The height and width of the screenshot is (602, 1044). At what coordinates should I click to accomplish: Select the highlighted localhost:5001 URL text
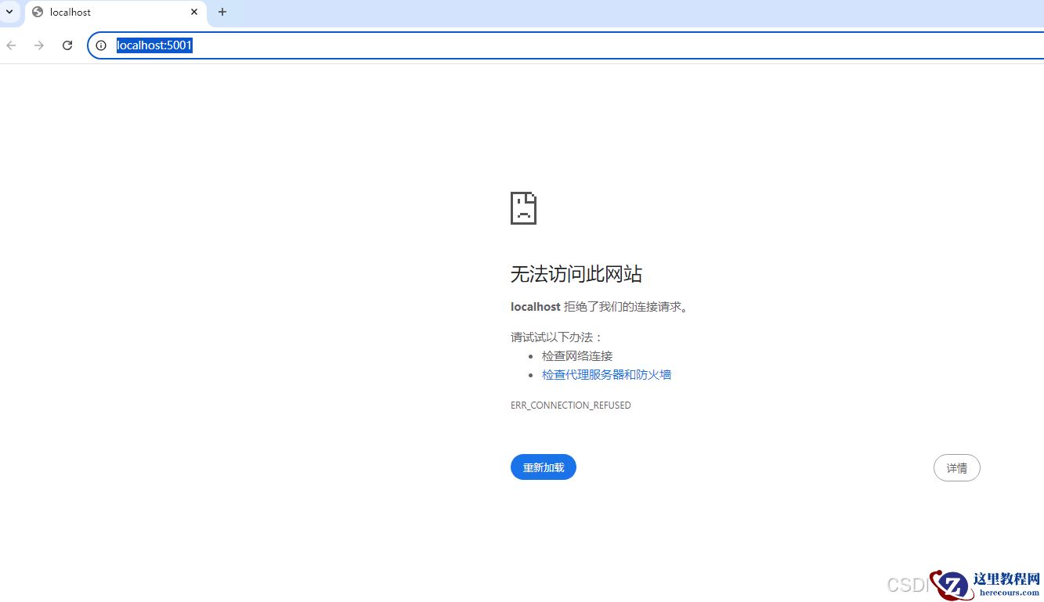coord(154,45)
